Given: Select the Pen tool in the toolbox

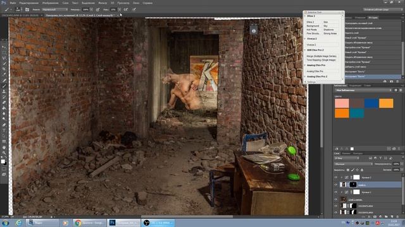Looking at the screenshot, I should [4, 125].
